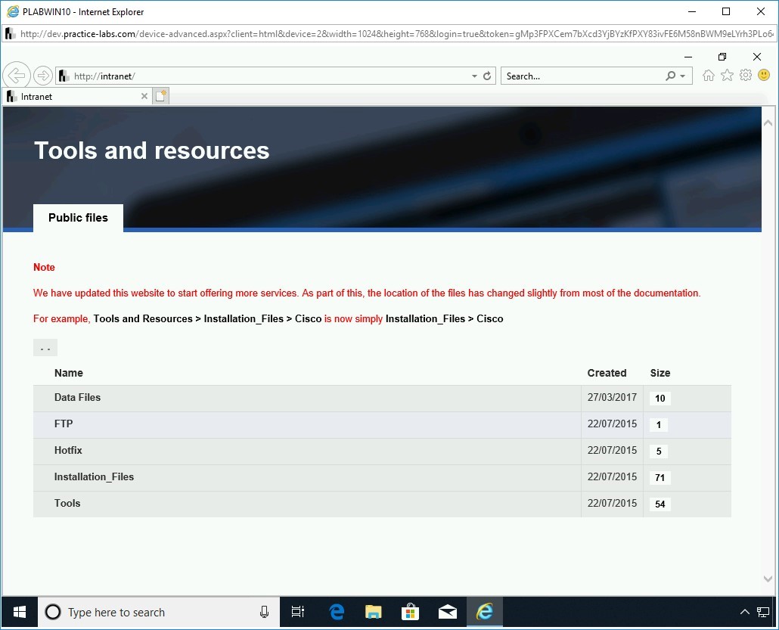Start a search with the magnifier icon

(x=670, y=76)
